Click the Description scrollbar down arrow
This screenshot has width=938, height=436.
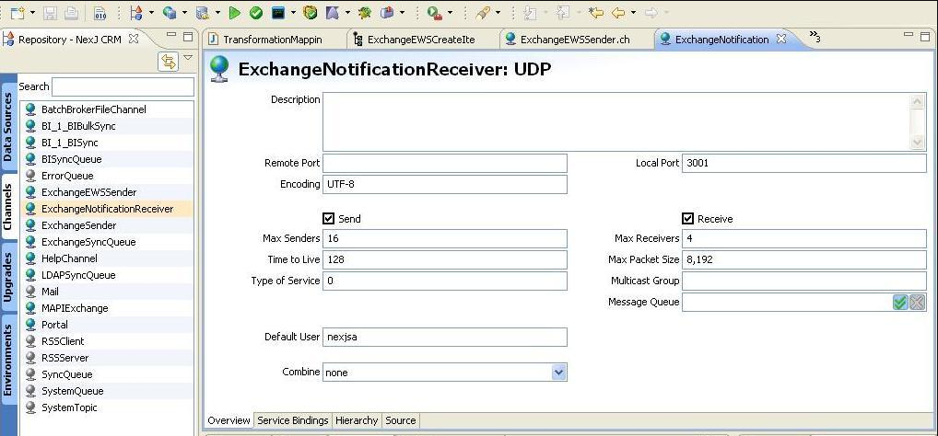coord(917,143)
